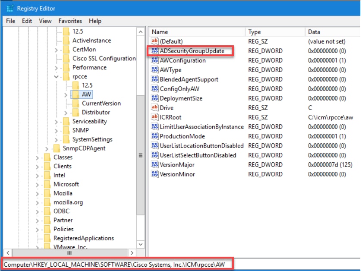
Task: Sort by the Type column header
Action: click(275, 32)
